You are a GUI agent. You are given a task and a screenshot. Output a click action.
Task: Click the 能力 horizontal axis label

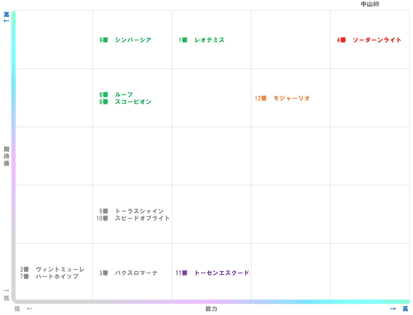211,309
